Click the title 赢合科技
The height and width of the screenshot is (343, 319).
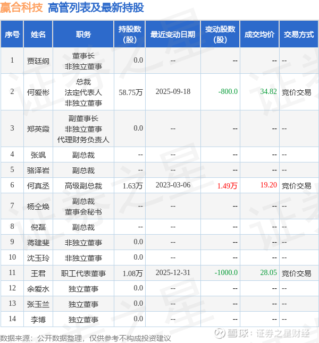coord(21,7)
